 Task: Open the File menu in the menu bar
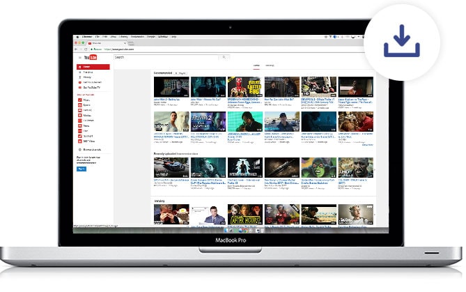98,37
